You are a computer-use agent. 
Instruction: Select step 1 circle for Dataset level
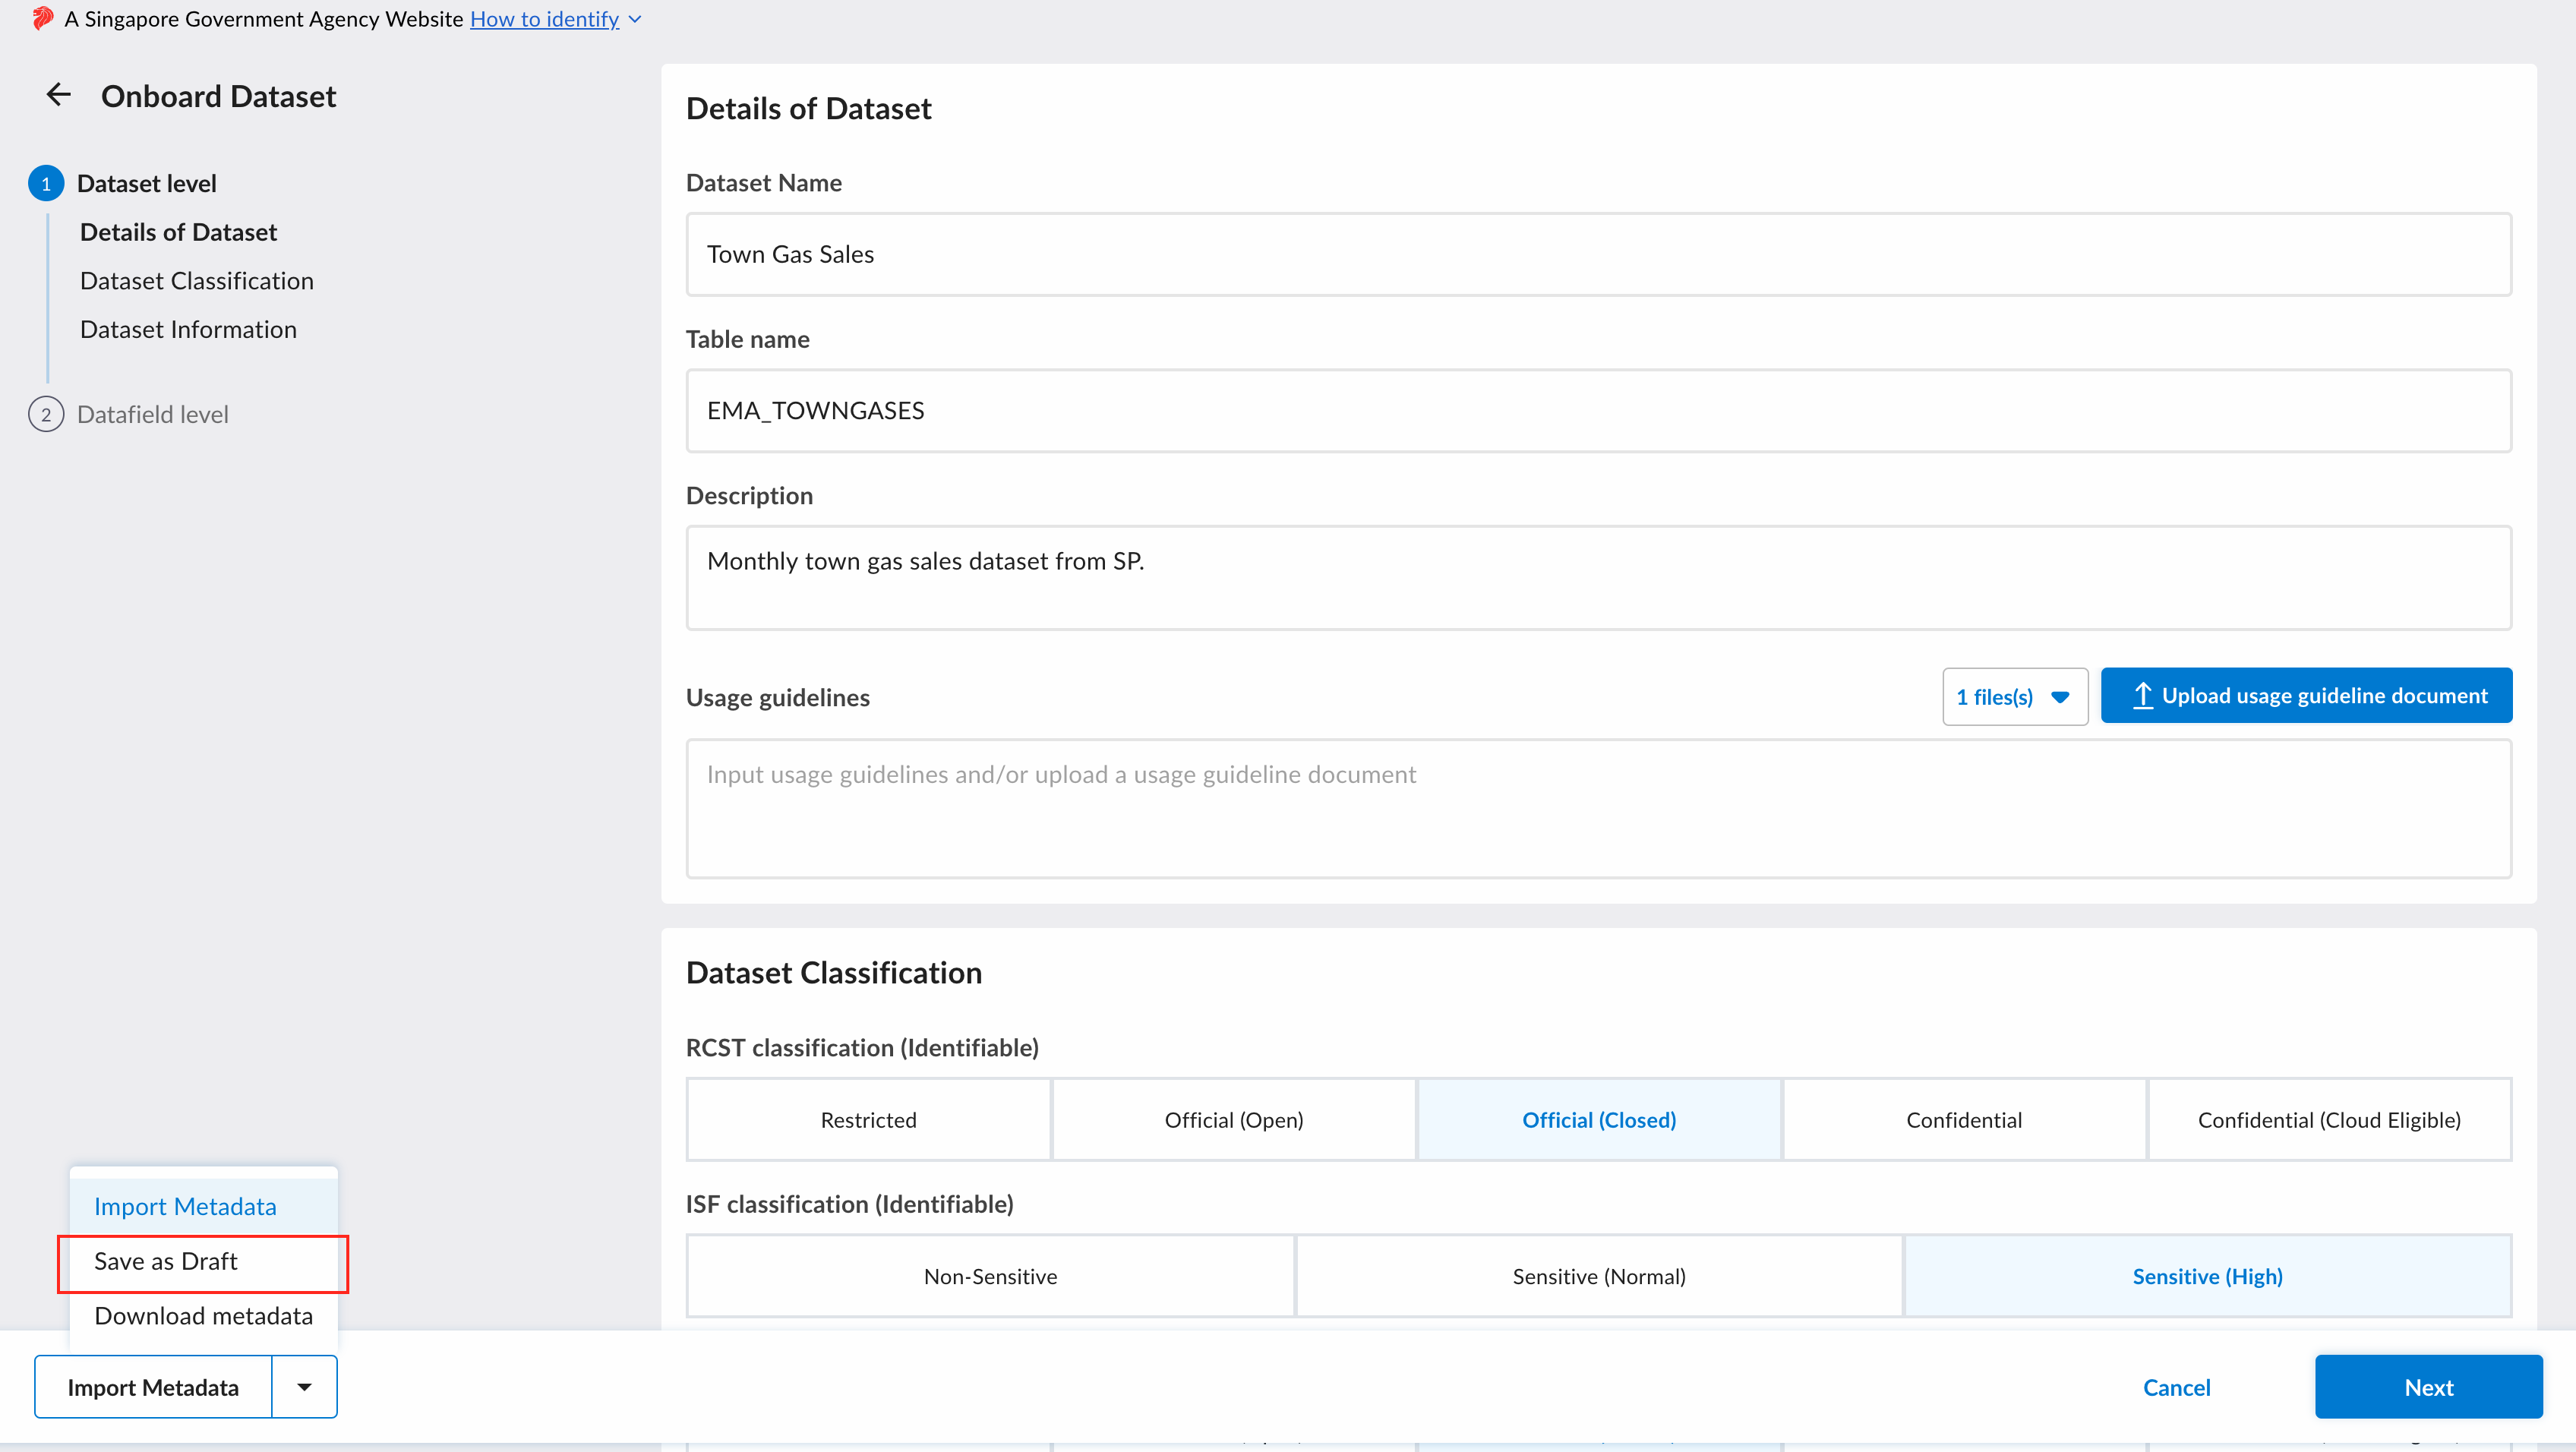tap(46, 183)
